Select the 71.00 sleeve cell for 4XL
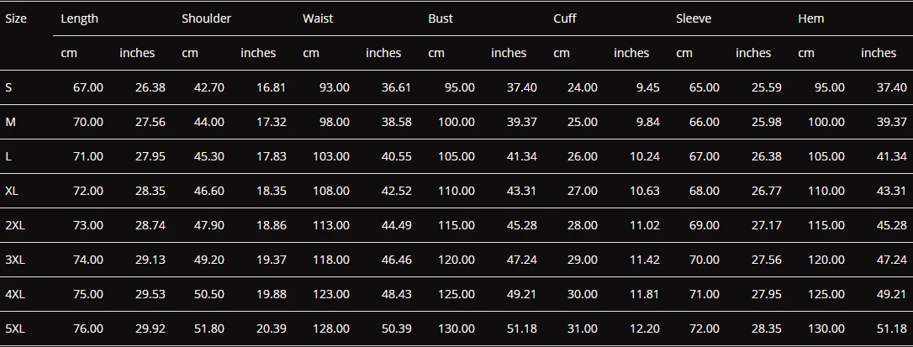913x347 pixels. pyautogui.click(x=704, y=295)
